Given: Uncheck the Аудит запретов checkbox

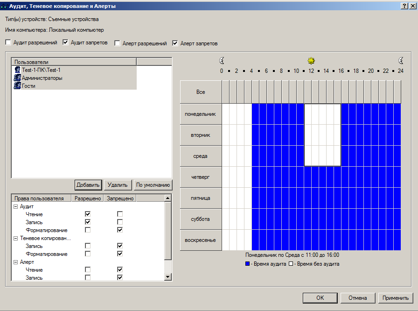Looking at the screenshot, I should point(65,42).
